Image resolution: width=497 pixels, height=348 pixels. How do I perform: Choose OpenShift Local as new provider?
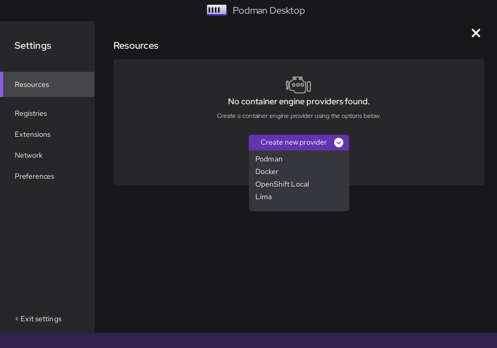[x=282, y=184]
